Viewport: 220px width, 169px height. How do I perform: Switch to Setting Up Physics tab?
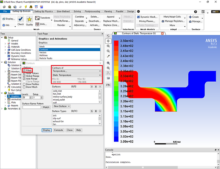[x=43, y=11]
